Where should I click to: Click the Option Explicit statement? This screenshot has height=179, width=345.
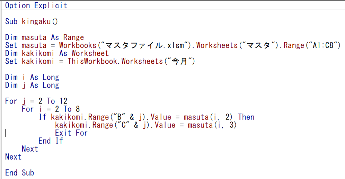(36, 6)
